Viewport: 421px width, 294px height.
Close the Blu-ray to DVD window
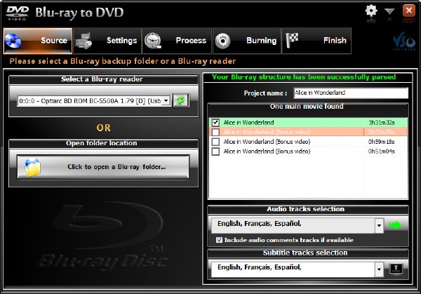409,11
